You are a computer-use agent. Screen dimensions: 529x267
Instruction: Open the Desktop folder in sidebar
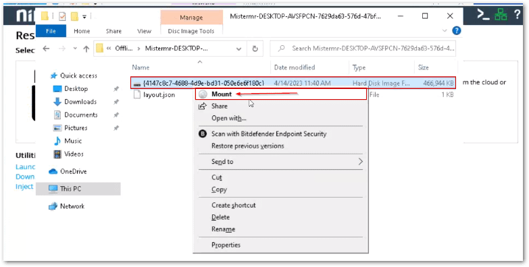pyautogui.click(x=76, y=88)
